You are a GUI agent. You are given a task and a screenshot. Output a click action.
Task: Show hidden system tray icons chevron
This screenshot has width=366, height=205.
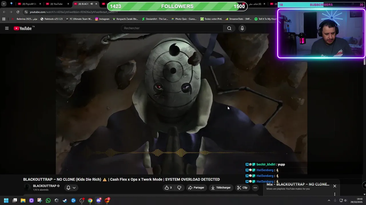(x=329, y=200)
